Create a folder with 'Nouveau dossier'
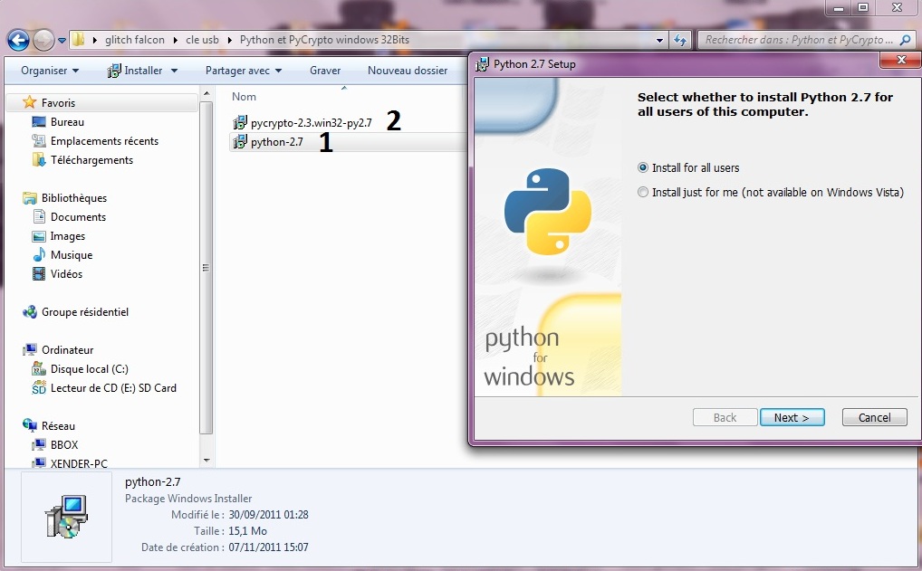 click(x=408, y=71)
